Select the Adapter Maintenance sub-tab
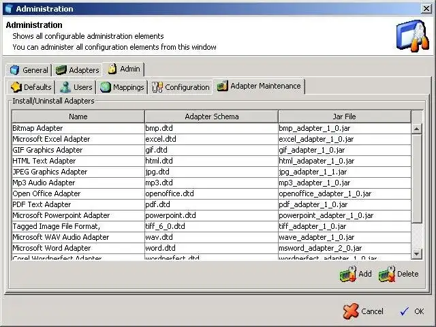Viewport: 436px width, 327px height. [x=259, y=86]
